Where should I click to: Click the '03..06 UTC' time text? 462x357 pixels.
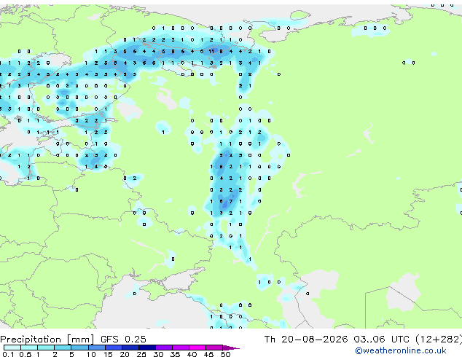pyautogui.click(x=382, y=340)
